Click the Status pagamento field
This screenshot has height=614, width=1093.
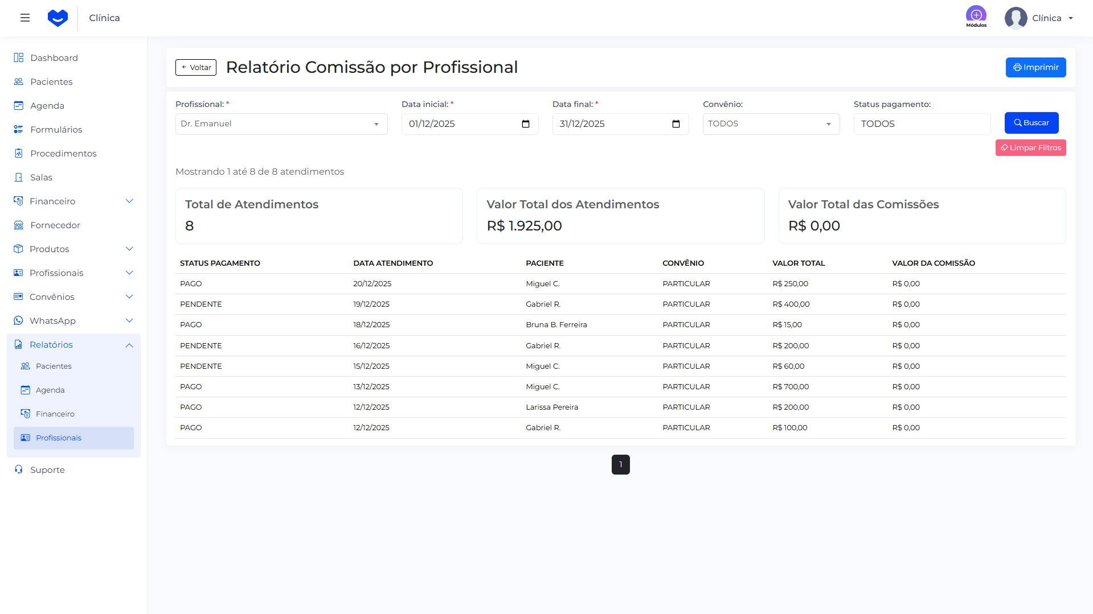[922, 124]
